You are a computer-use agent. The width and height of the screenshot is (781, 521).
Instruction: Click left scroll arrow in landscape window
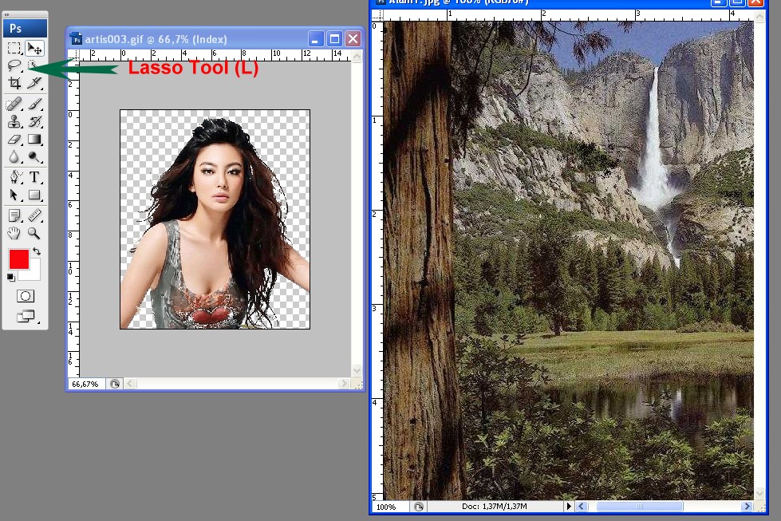click(582, 506)
